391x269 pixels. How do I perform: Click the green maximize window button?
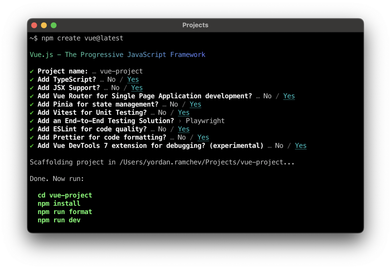click(x=53, y=25)
